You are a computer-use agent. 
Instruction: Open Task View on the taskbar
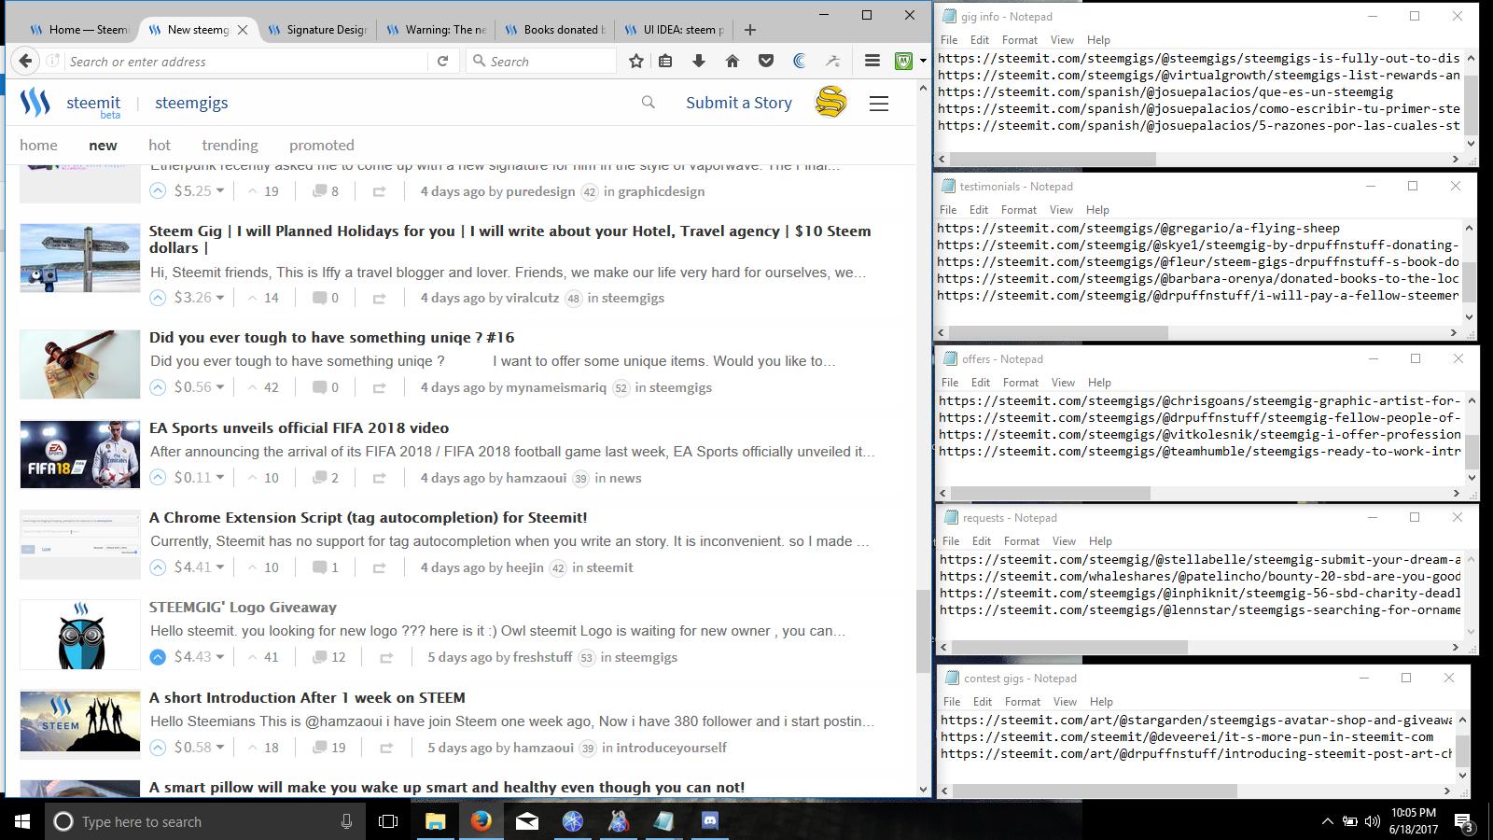(388, 821)
